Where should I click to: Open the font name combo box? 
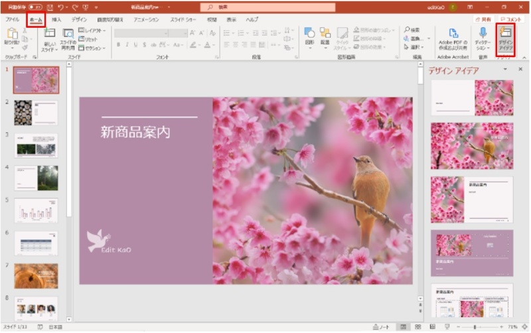141,33
